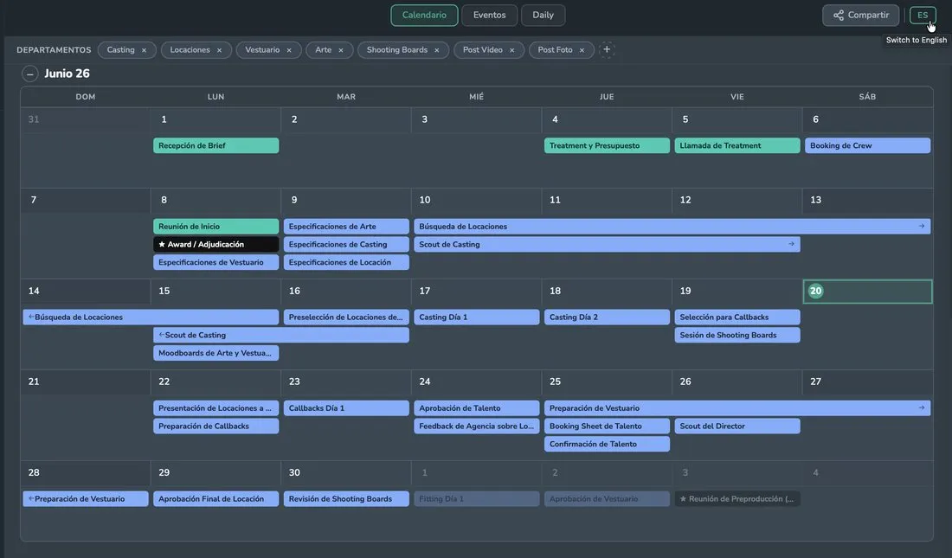
Task: Open Revisión de Shooting Boards event
Action: (346, 499)
